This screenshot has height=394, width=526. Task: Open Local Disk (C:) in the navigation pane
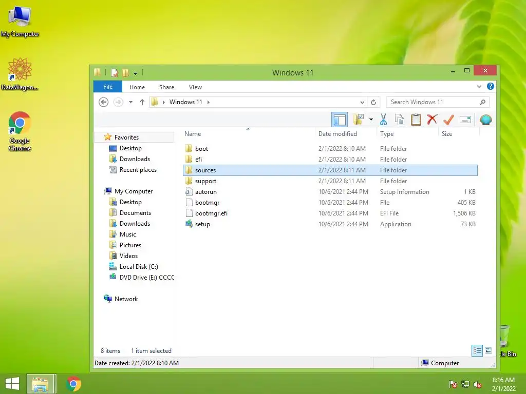coord(139,266)
